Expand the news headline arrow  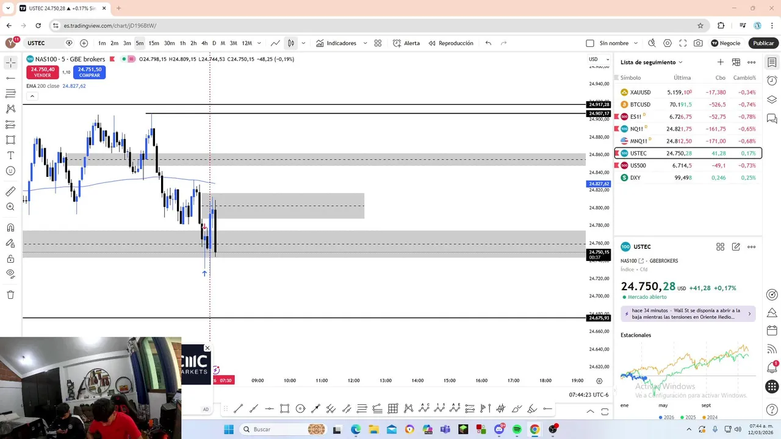click(x=749, y=314)
